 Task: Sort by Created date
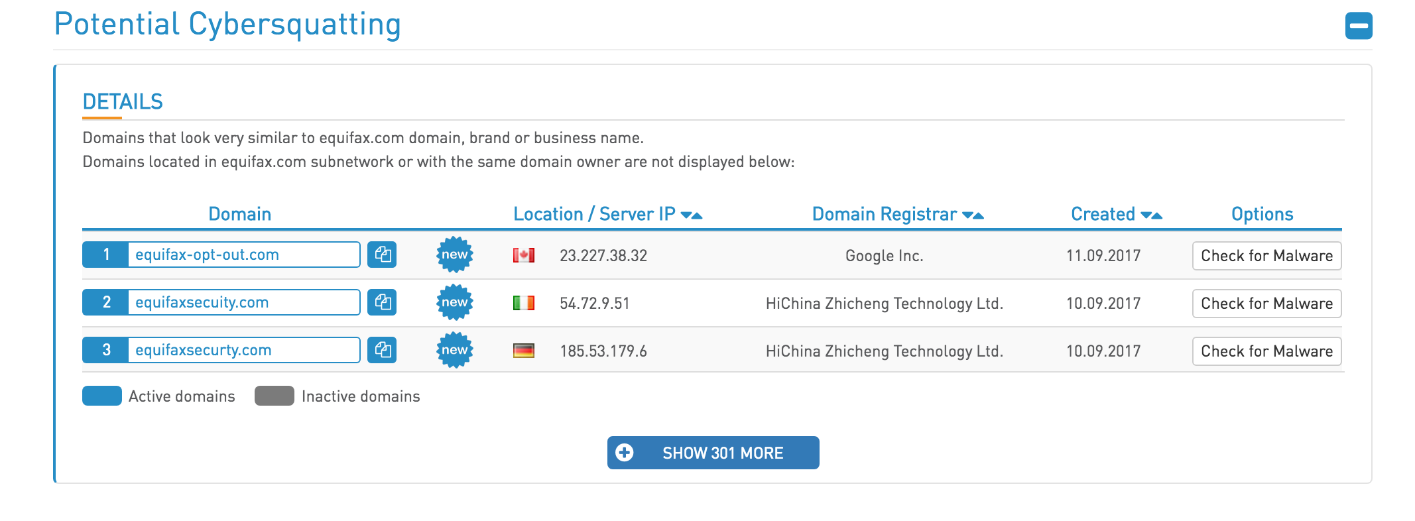[x=1151, y=215]
